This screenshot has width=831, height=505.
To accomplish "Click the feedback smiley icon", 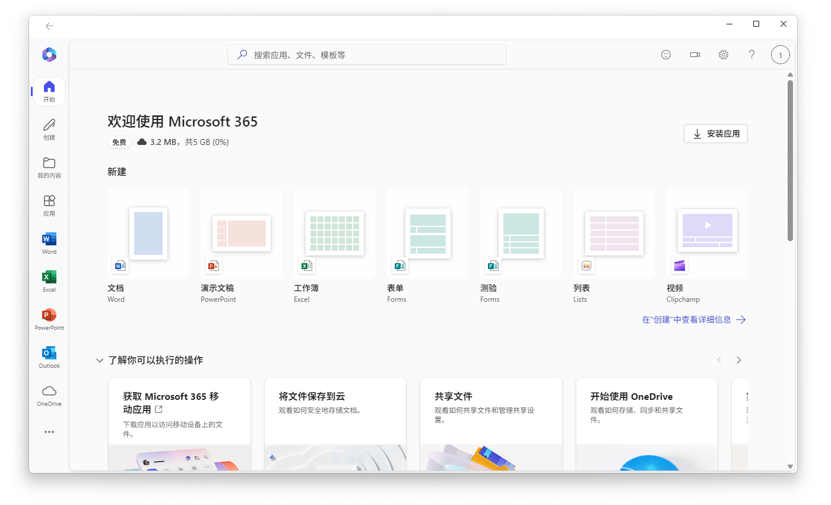I will 665,54.
